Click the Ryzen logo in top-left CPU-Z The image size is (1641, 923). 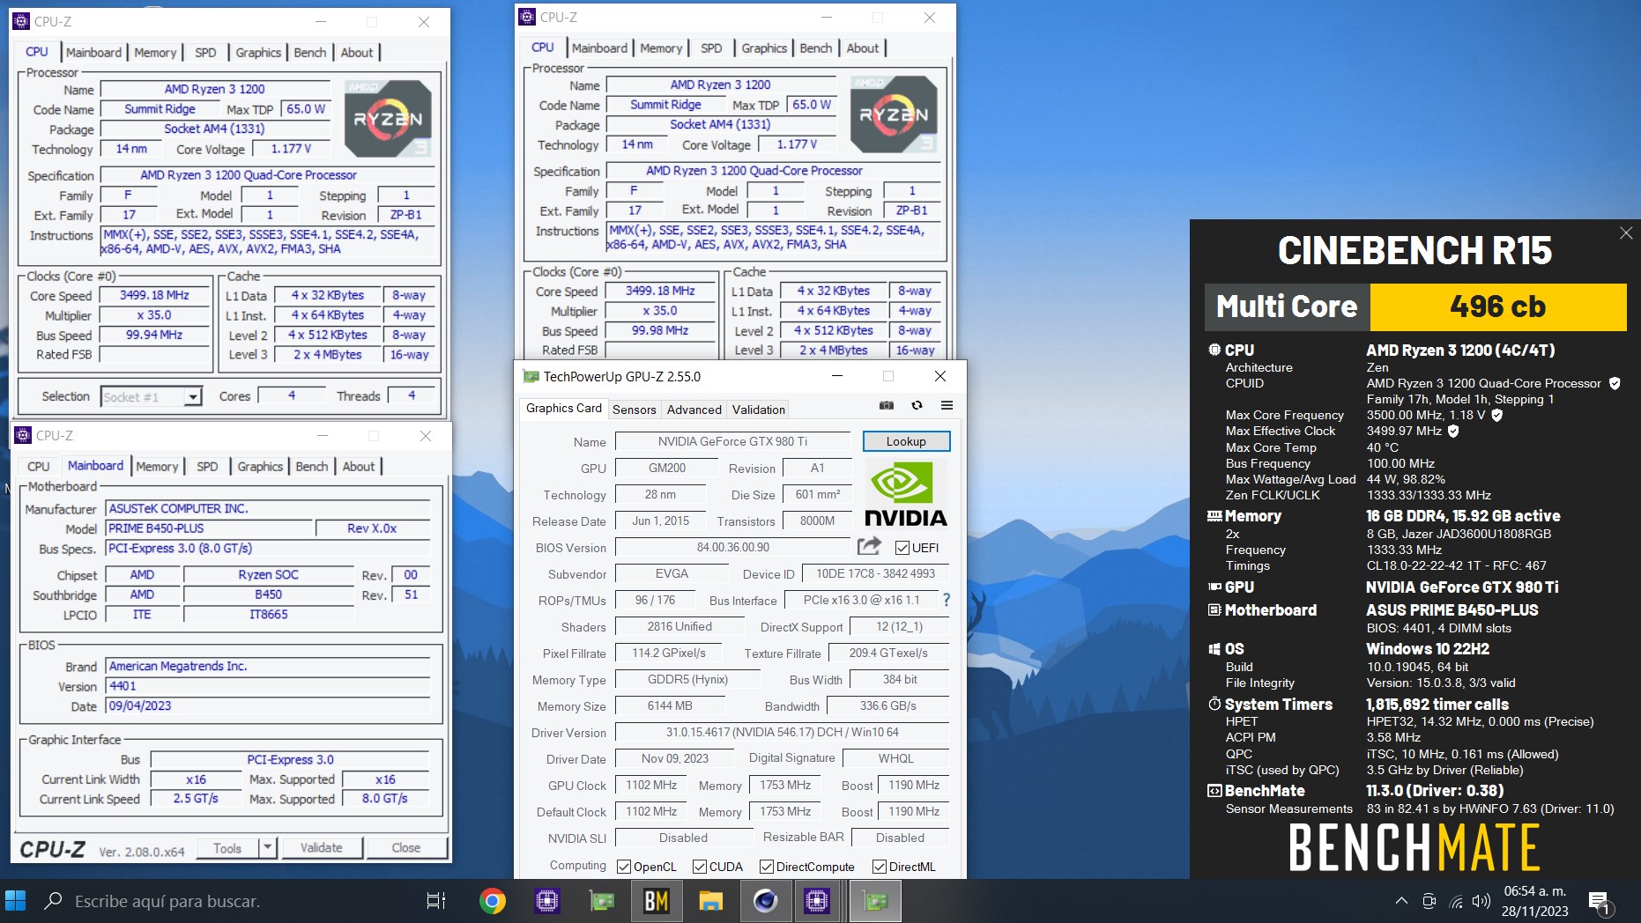388,119
